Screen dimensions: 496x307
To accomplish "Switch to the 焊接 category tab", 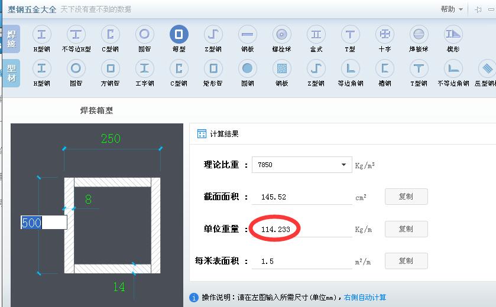I will click(12, 39).
